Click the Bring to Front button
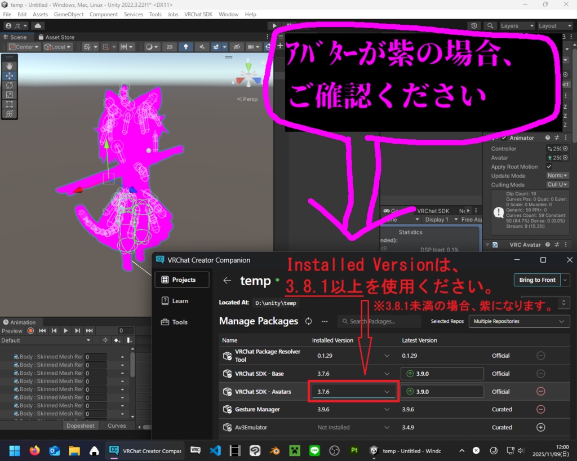The height and width of the screenshot is (461, 577). point(537,280)
